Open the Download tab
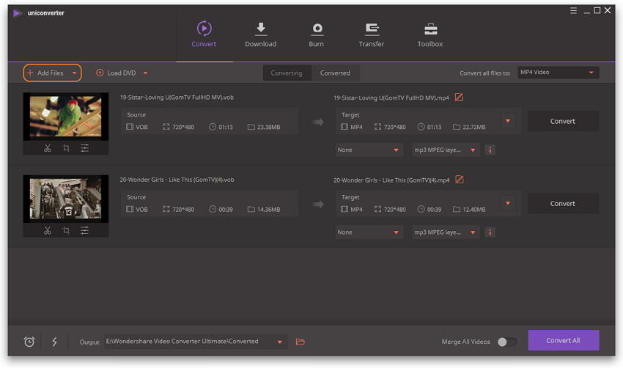Screen dimensions: 623x368 coord(261,34)
